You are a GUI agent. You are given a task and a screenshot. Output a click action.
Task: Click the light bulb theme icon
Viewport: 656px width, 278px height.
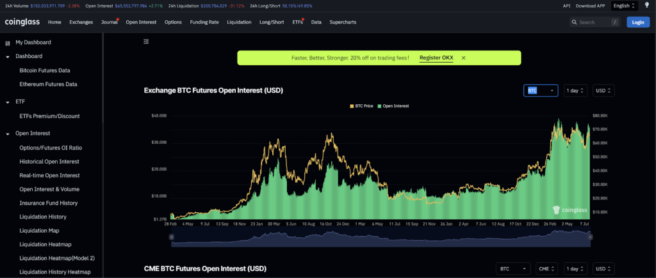[x=646, y=5]
